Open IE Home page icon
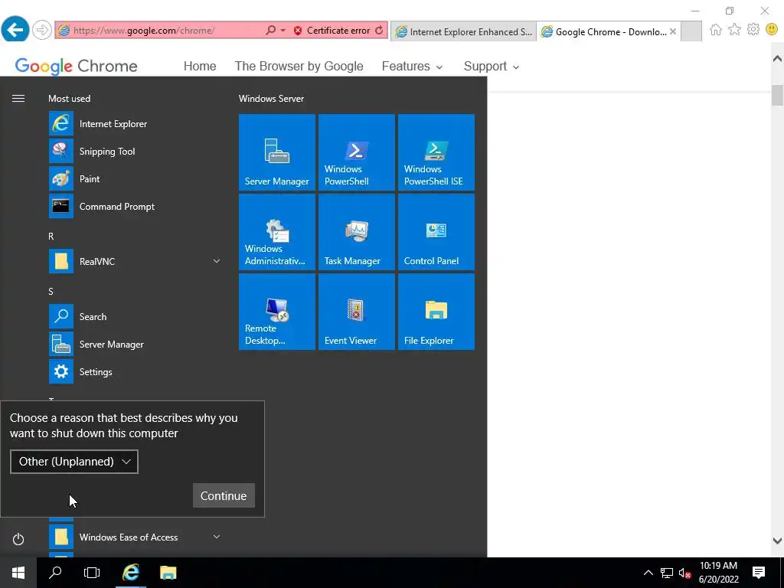 pyautogui.click(x=716, y=30)
